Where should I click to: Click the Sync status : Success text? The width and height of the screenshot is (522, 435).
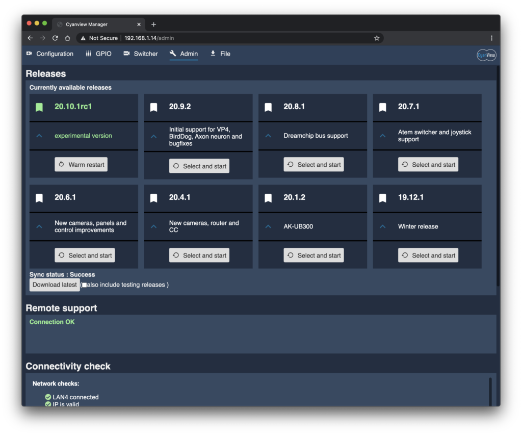tap(62, 274)
